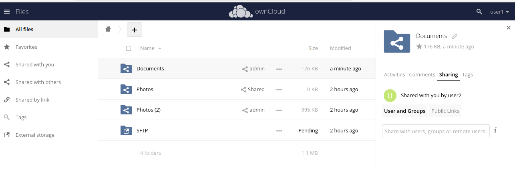
Task: Switch to the Tags tab in details
Action: (x=467, y=74)
